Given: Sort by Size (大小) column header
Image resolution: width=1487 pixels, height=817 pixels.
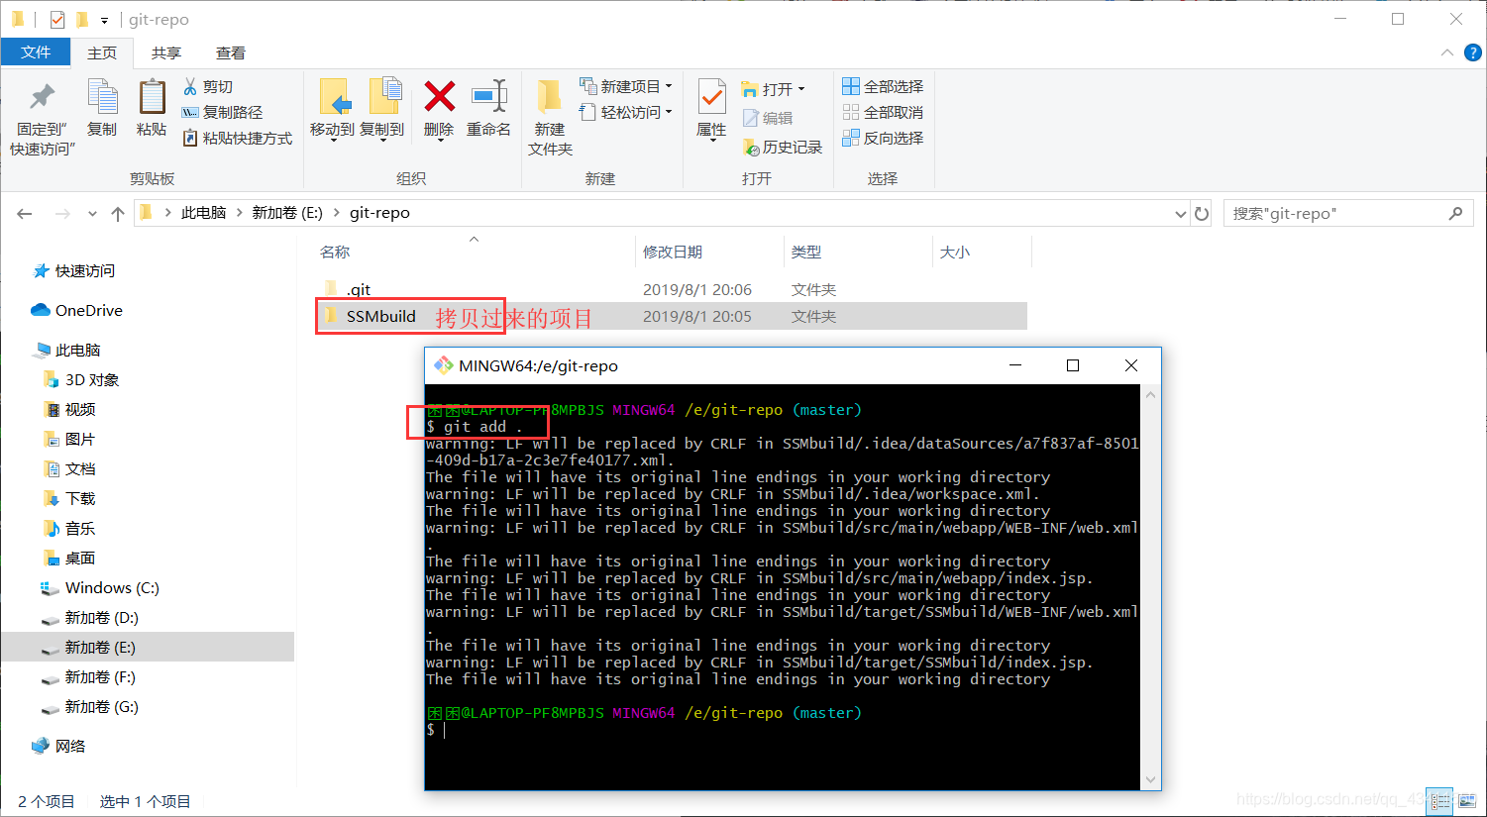Looking at the screenshot, I should tap(954, 252).
